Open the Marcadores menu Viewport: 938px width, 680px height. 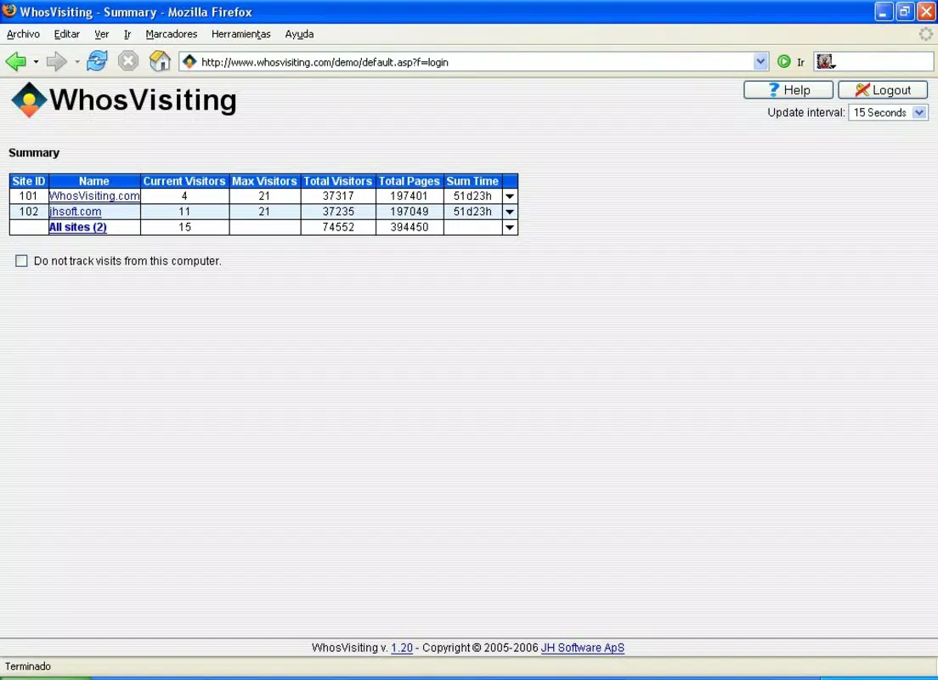pos(172,34)
